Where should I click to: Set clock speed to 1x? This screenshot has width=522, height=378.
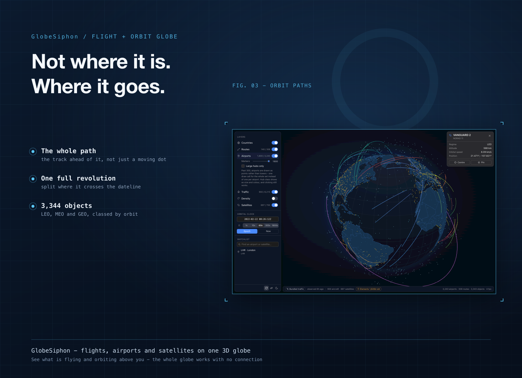point(246,225)
